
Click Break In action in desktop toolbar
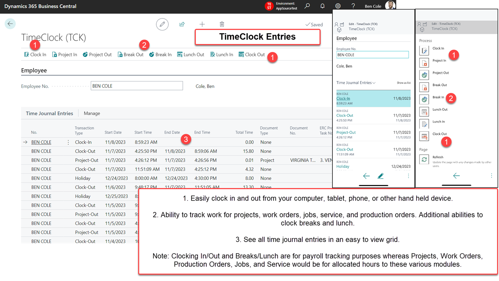pos(160,55)
